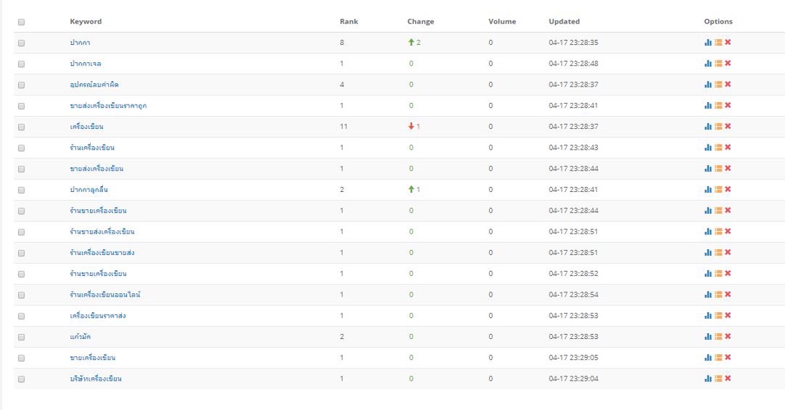
Task: Click red down-arrow change for เครื่องเขียน
Action: pyautogui.click(x=411, y=127)
